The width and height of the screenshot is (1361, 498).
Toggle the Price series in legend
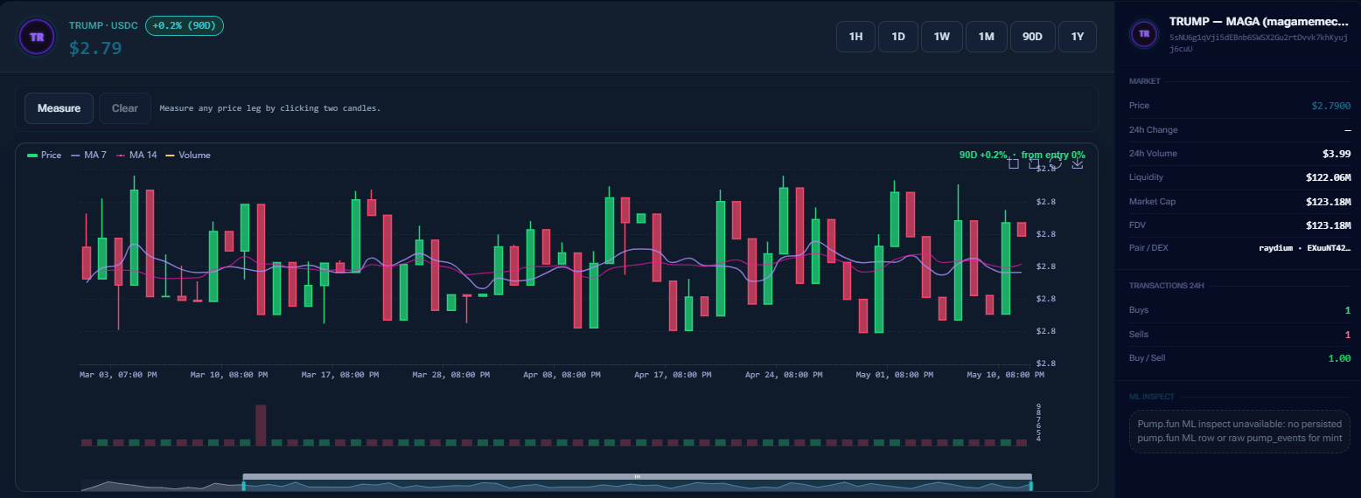tap(45, 155)
